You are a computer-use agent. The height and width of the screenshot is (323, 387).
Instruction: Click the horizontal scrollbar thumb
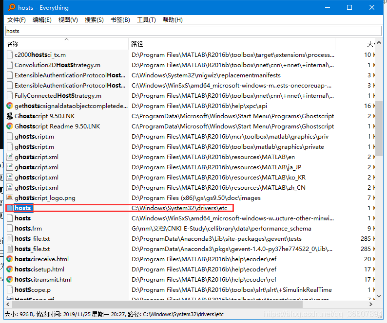click(157, 305)
